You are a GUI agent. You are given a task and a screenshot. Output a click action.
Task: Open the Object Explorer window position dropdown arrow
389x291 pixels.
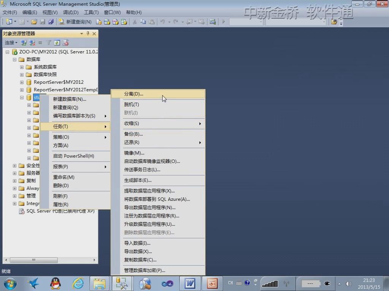(x=82, y=33)
